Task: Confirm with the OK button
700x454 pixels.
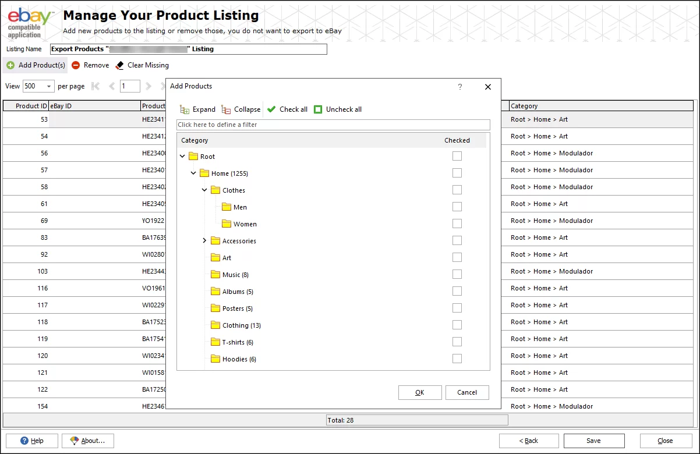Action: pos(420,392)
